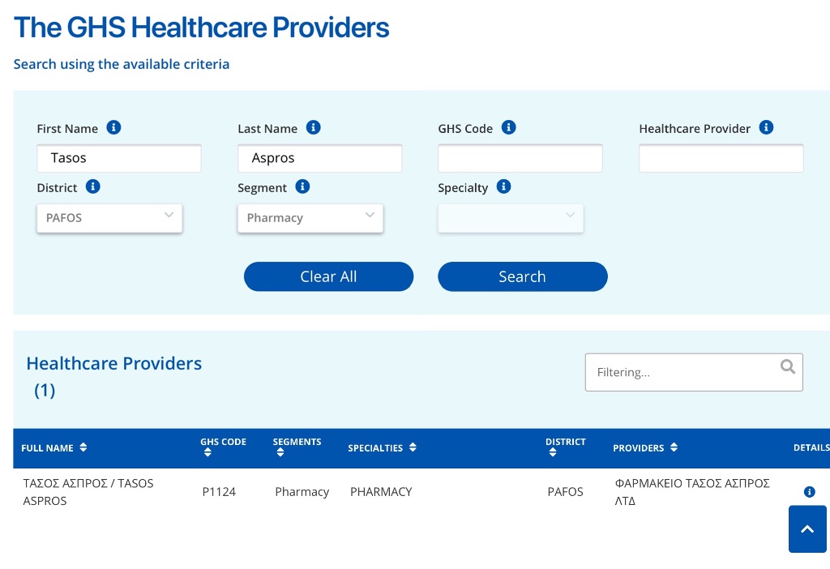The width and height of the screenshot is (830, 569).
Task: Focus the empty GHS Code field
Action: pyautogui.click(x=520, y=158)
